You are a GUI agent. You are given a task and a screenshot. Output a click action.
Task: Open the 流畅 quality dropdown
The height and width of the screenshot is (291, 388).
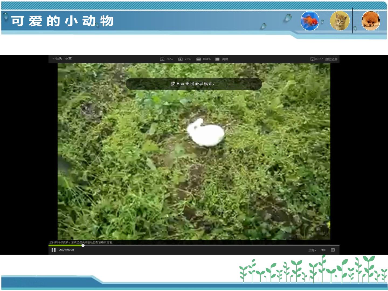coord(312,250)
